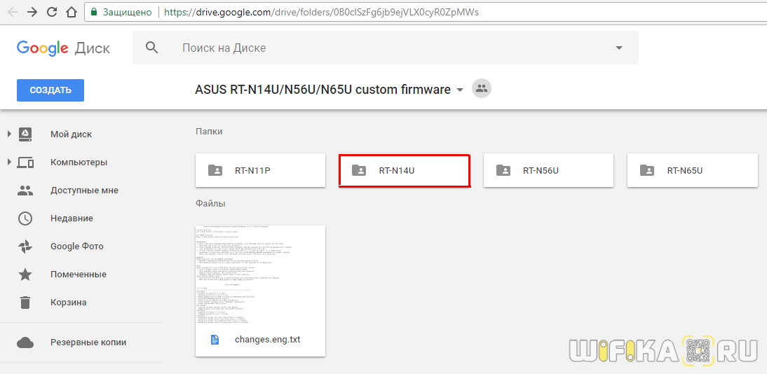Select the RT-N56U folder
Screen dimensions: 767x374
548,170
